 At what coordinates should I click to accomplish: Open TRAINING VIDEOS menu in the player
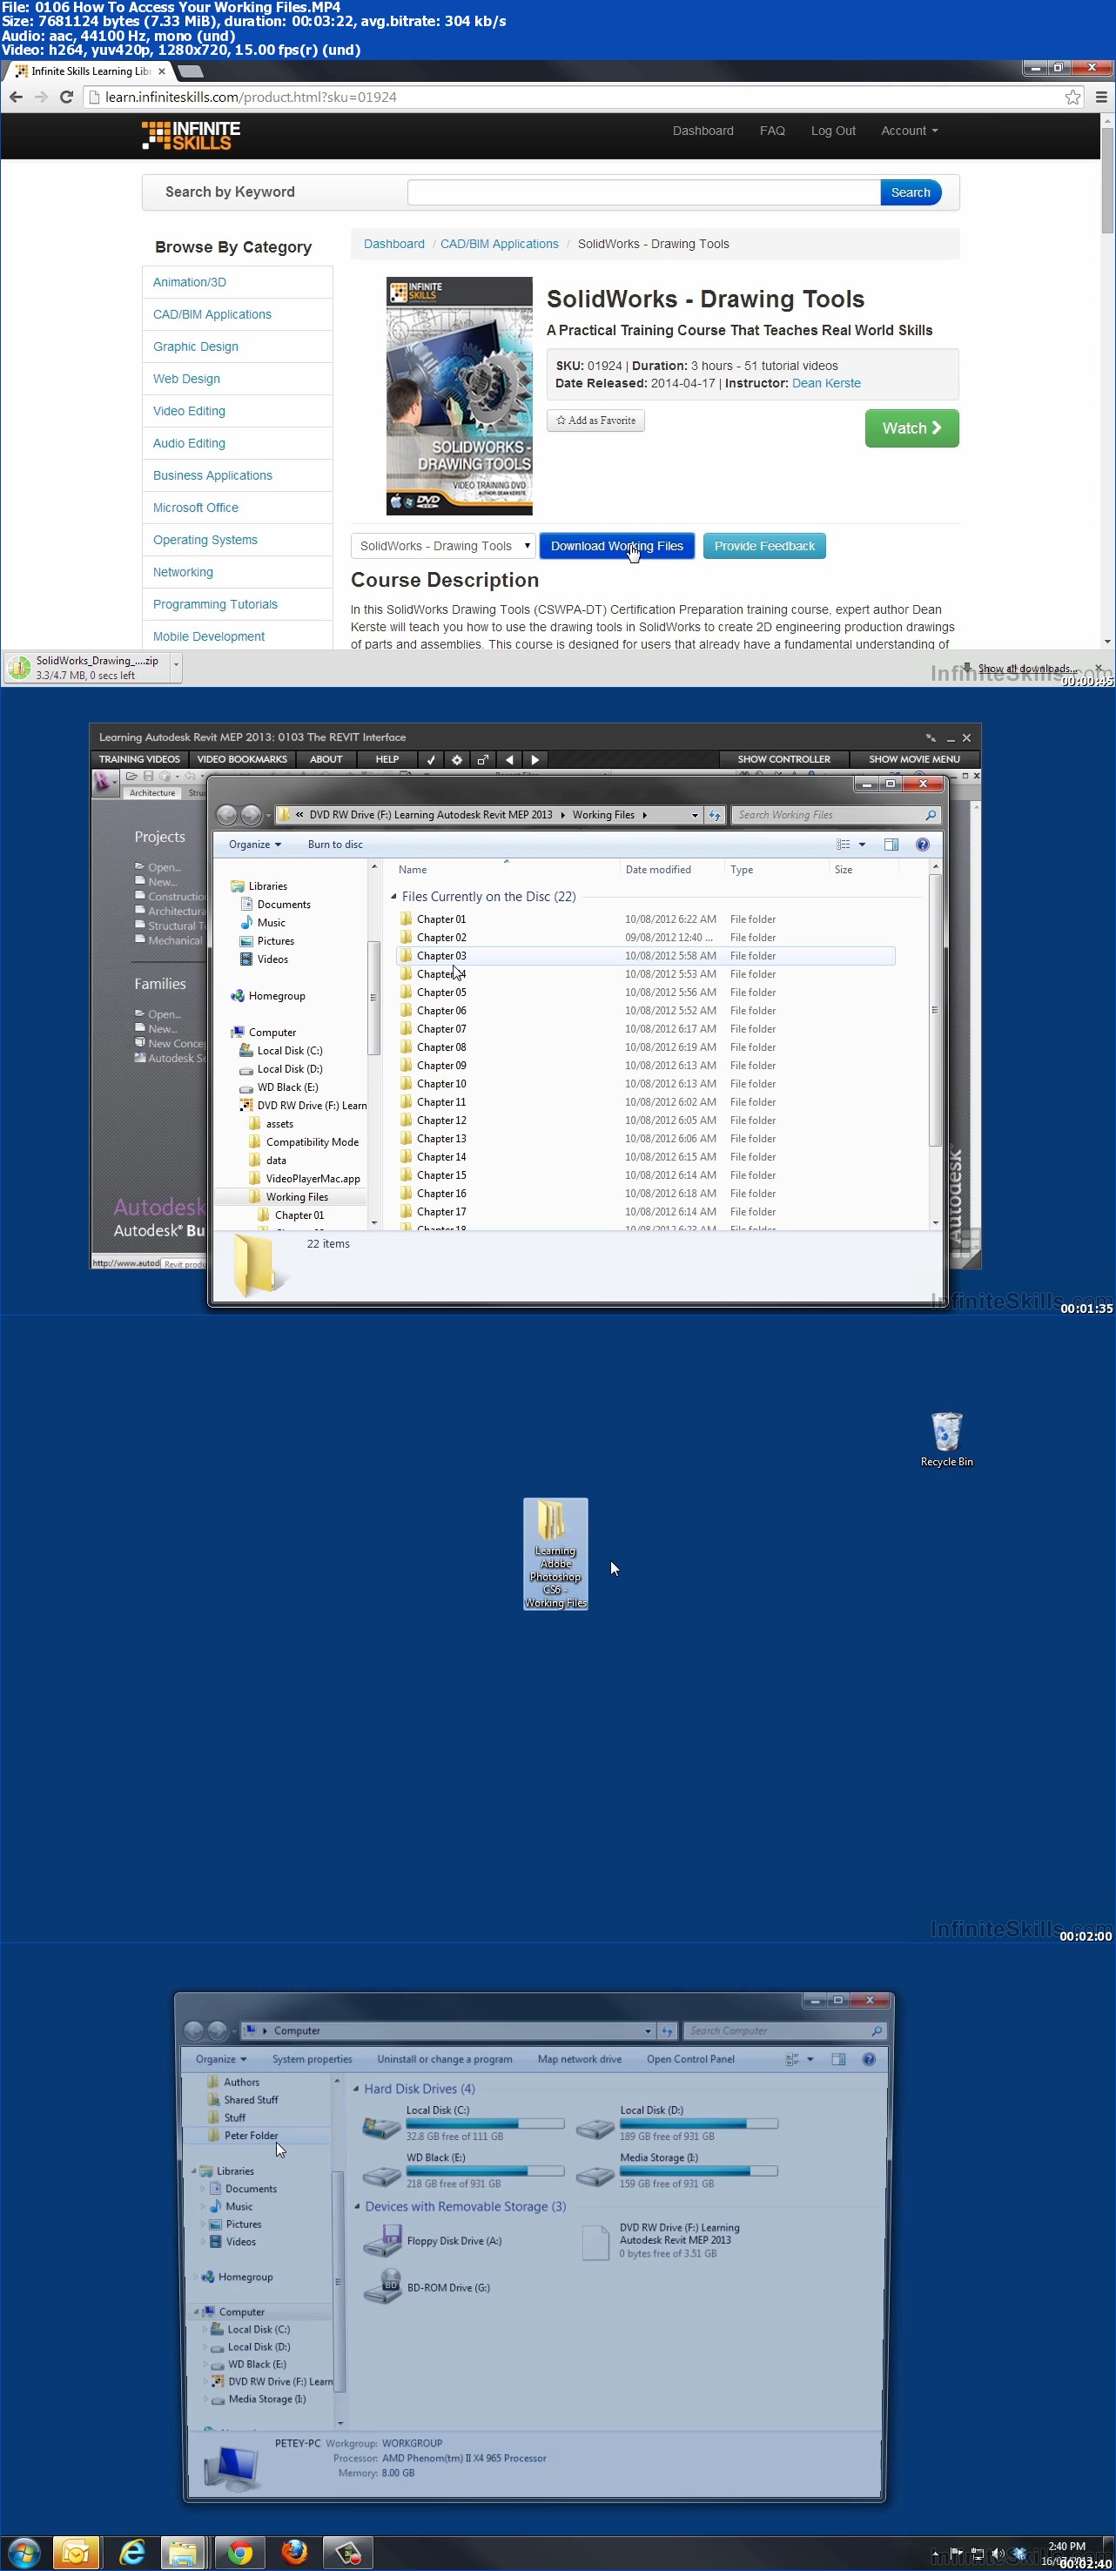pyautogui.click(x=140, y=759)
